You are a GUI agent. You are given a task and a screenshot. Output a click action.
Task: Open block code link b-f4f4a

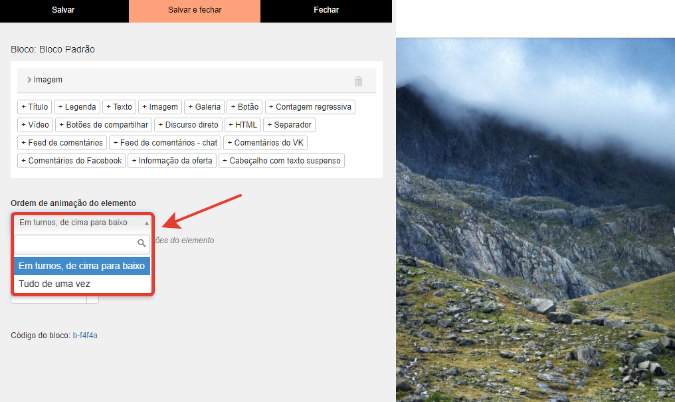pos(85,336)
